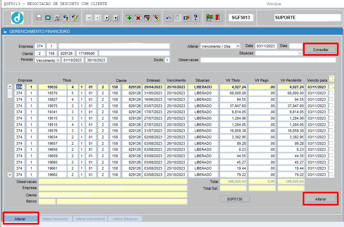Screen dimensions: 344x227
Task: Click the Enter Query flashlight icon
Action: point(66,18)
